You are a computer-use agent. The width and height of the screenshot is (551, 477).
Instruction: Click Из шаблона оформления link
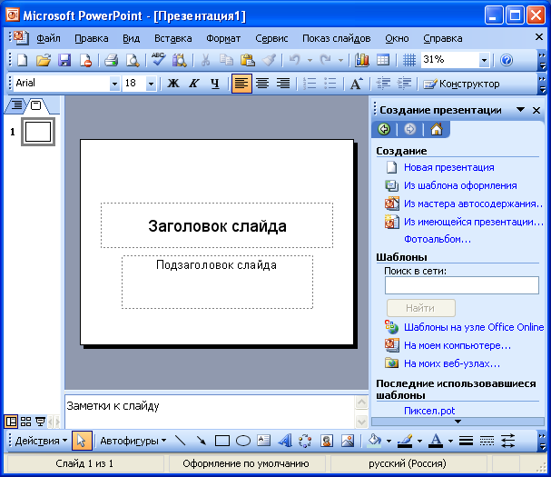pos(460,185)
